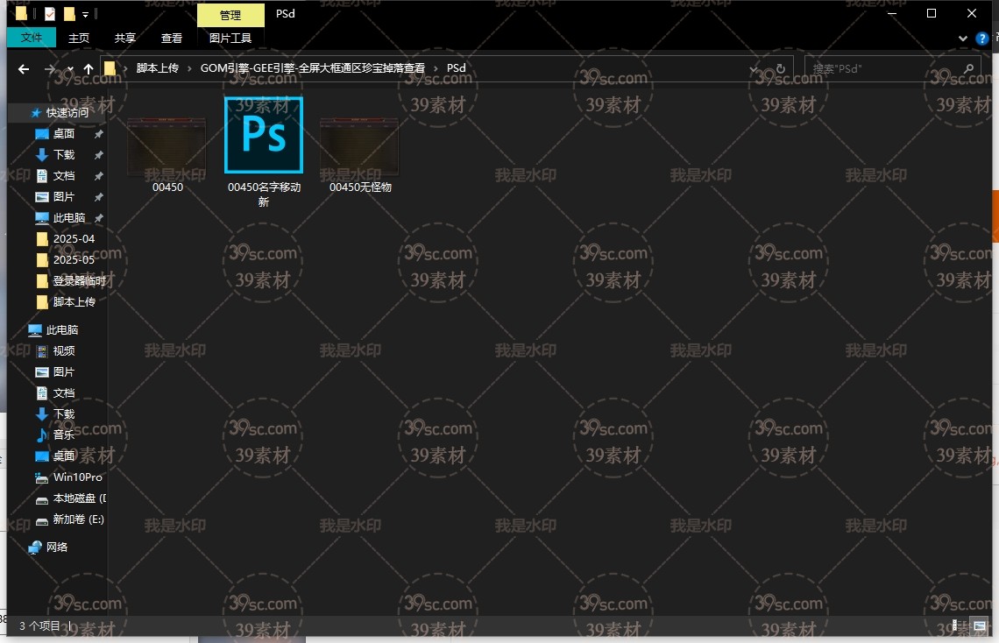This screenshot has height=643, width=999.
Task: Expand the ribbon with the chevron
Action: tap(963, 39)
